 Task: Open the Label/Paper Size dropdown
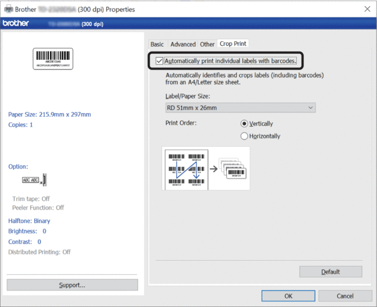coord(240,108)
